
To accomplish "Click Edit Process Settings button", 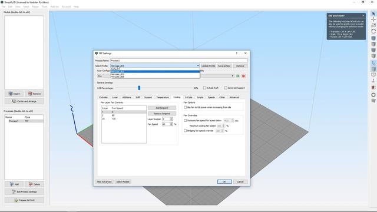I will point(24,192).
